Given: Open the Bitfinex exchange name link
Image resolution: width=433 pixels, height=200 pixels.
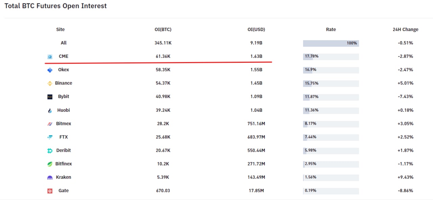Looking at the screenshot, I should point(64,164).
